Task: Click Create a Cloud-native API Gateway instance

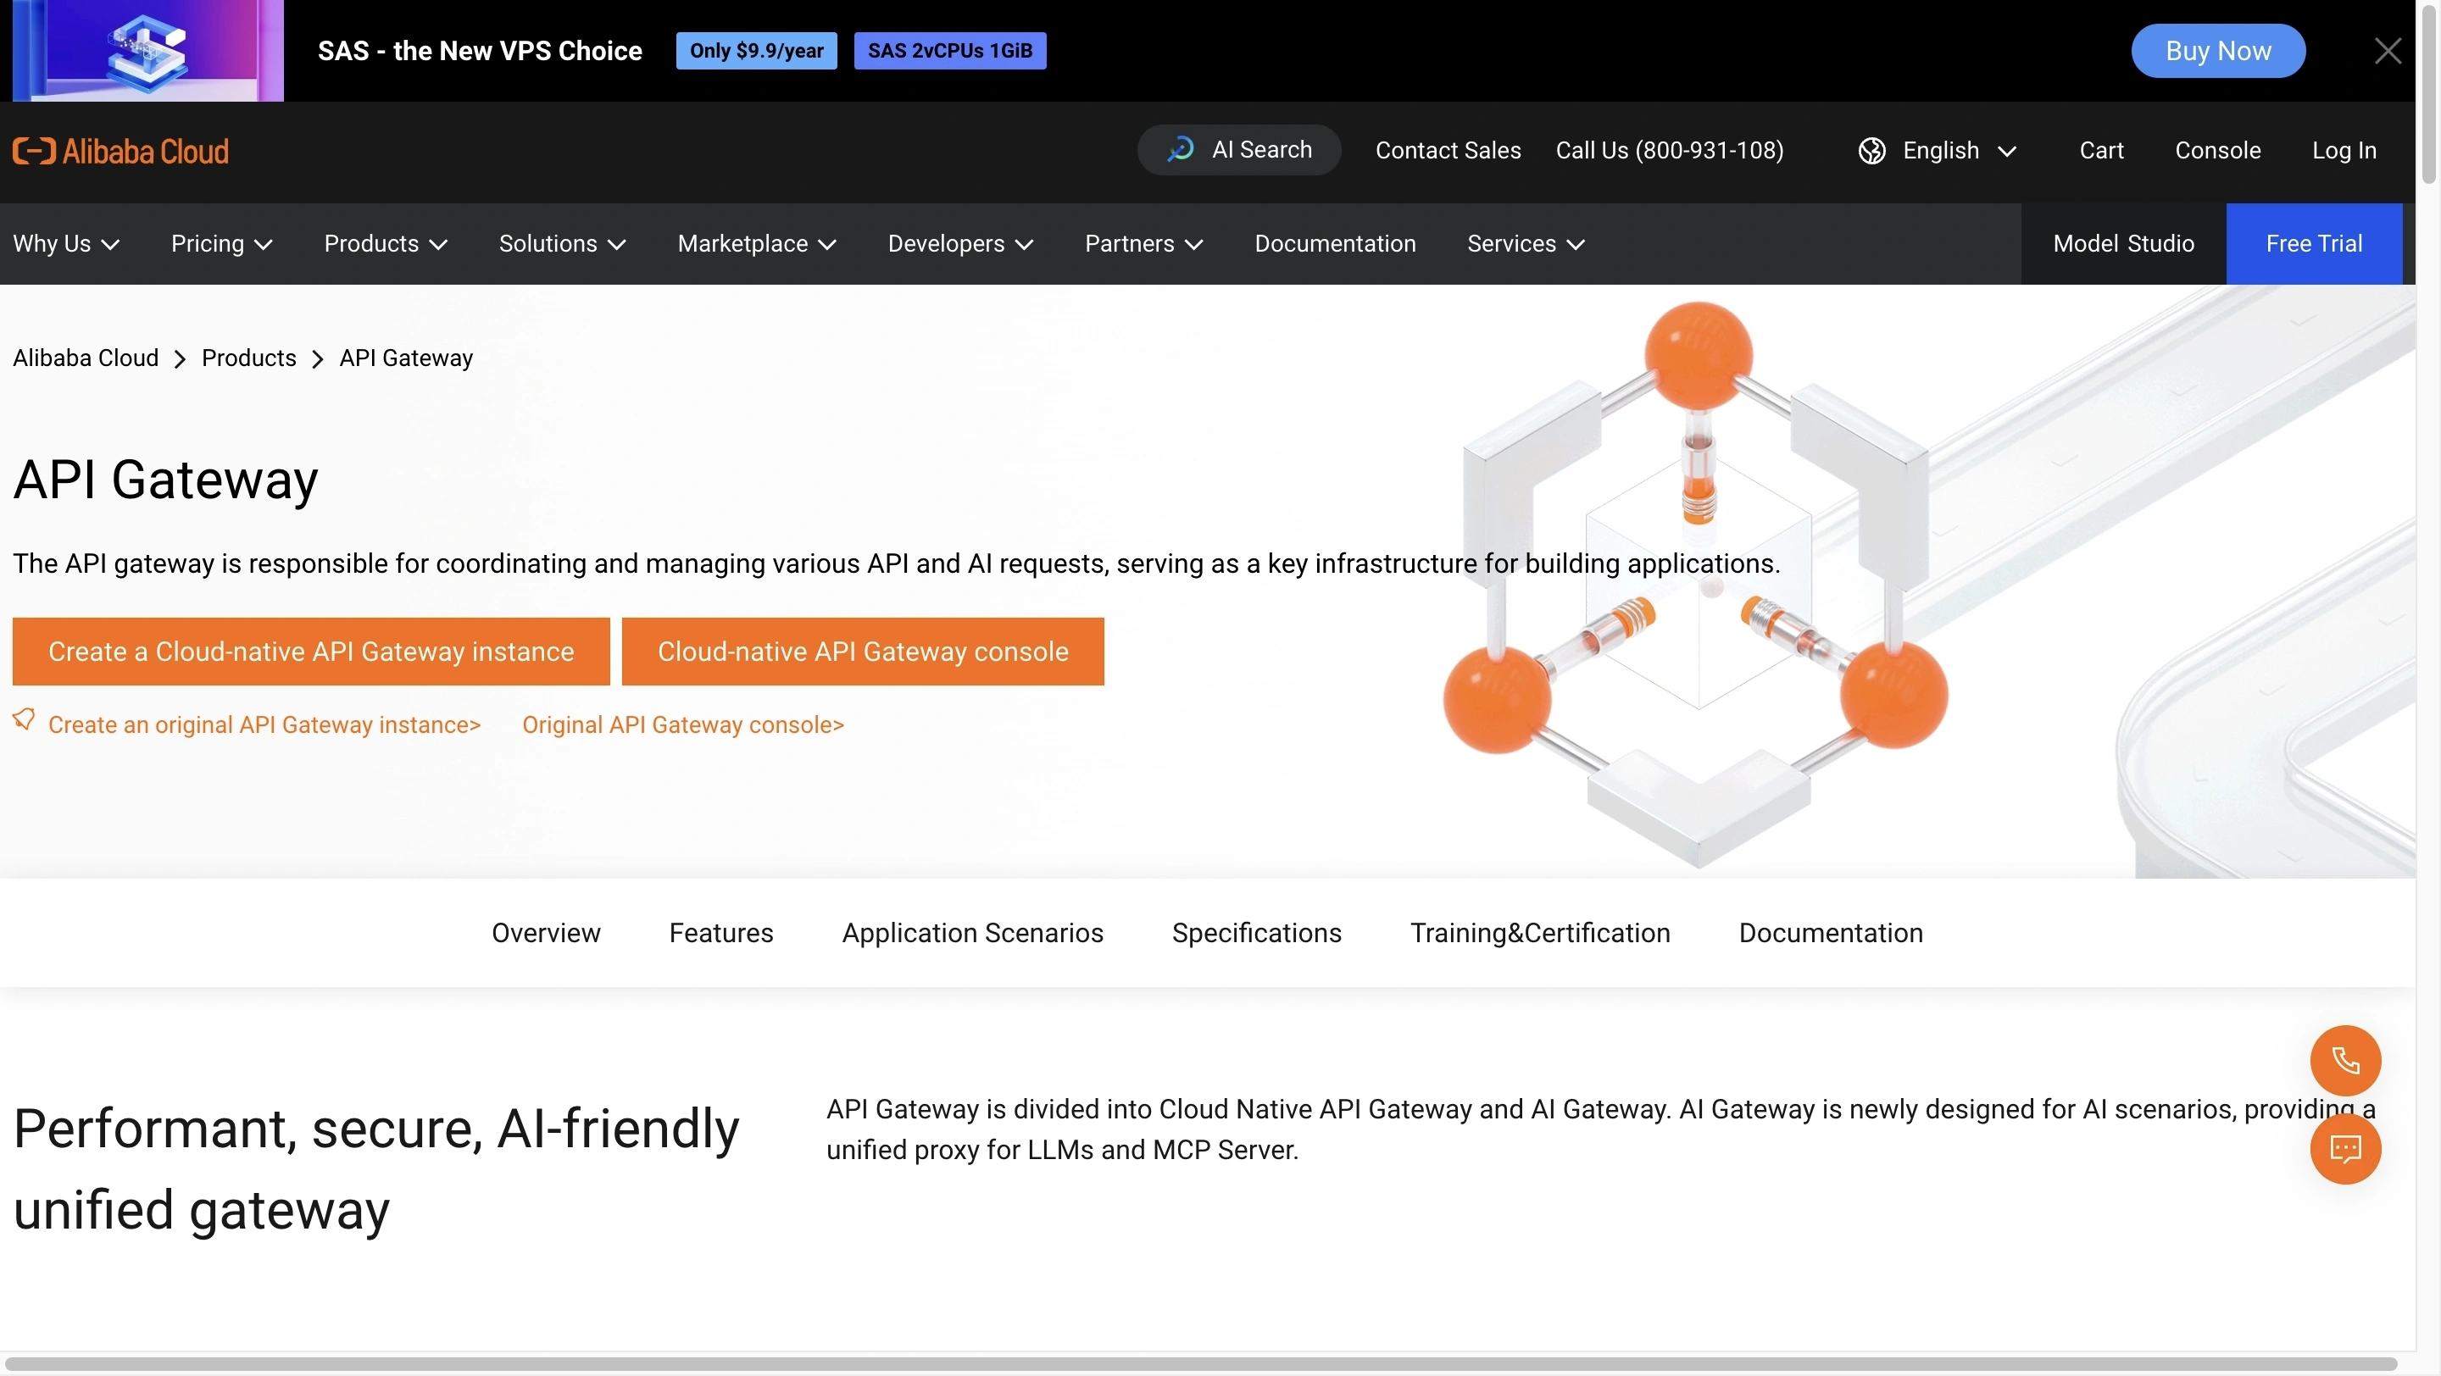Action: (311, 652)
